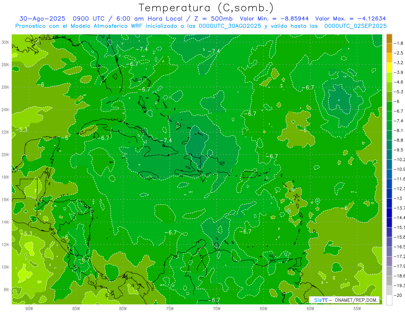Screen dimensions: 405x313
Task: Click the '55W' longitude axis label
Action: [357, 309]
